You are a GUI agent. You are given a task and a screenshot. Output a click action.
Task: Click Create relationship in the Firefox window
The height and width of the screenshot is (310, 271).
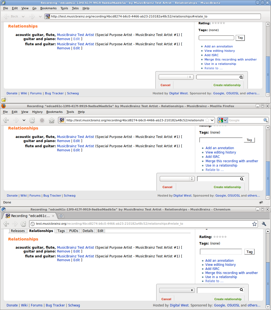[227, 187]
